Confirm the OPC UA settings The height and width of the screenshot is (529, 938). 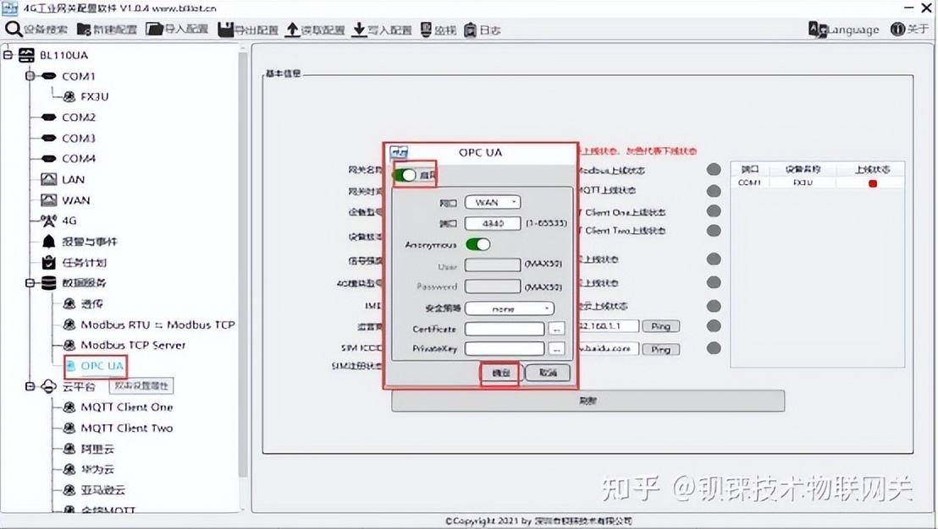tap(499, 372)
